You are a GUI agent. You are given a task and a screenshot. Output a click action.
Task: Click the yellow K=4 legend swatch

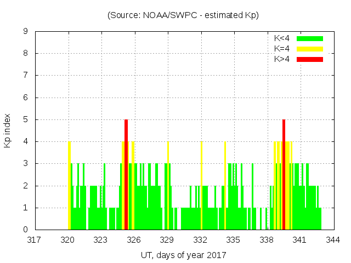(310, 49)
